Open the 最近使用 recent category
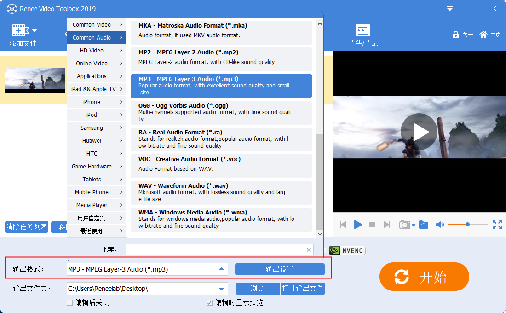This screenshot has height=313, width=506. pyautogui.click(x=97, y=231)
